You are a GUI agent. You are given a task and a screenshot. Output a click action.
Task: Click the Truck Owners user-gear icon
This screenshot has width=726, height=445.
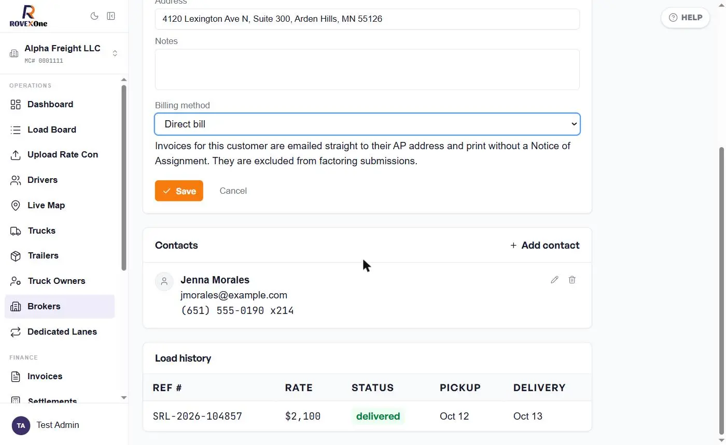click(16, 281)
